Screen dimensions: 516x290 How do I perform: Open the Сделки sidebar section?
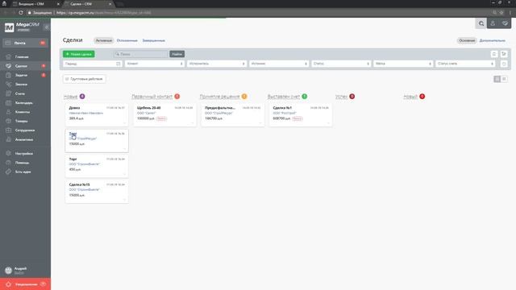tap(25, 66)
